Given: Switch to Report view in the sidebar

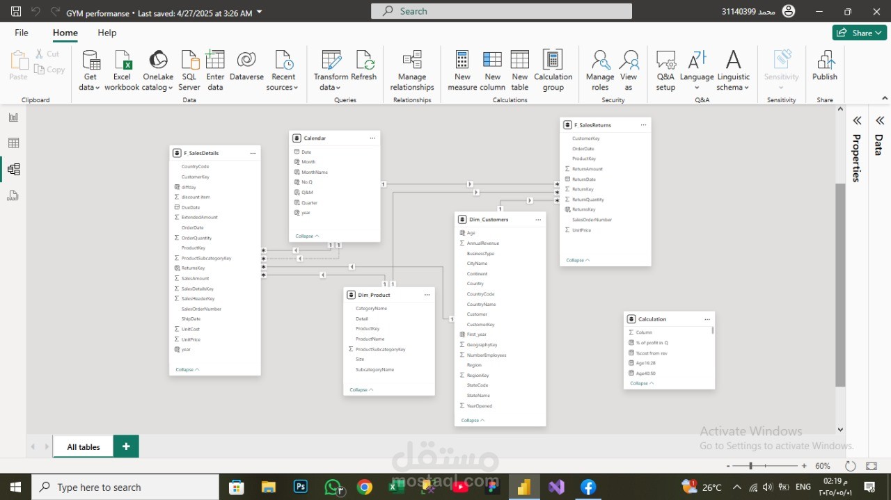Looking at the screenshot, I should tap(13, 117).
